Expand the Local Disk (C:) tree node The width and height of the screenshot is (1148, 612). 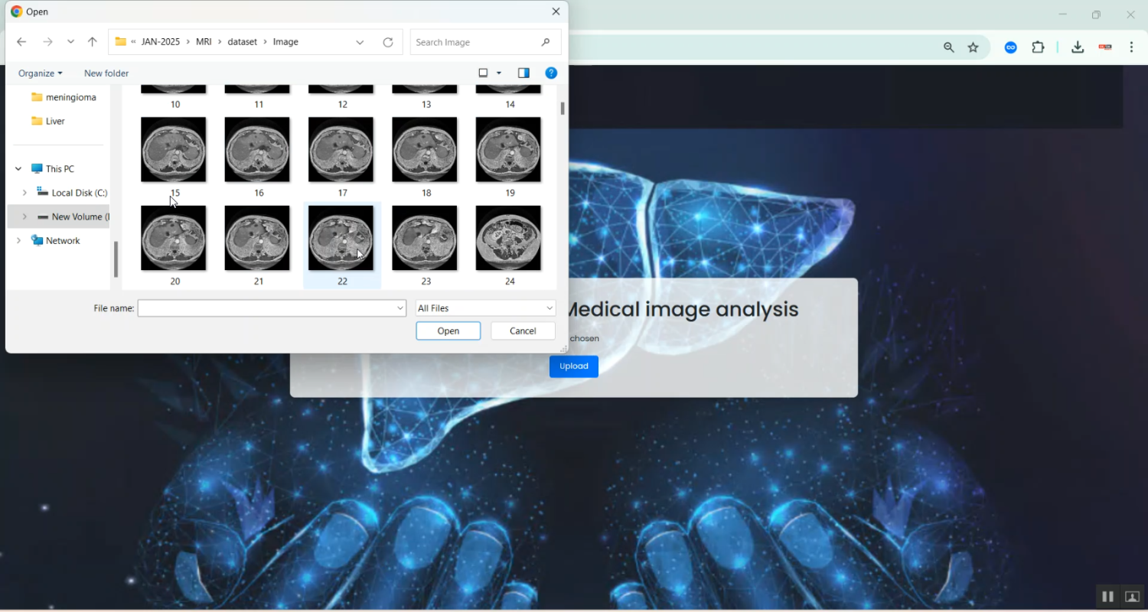(x=24, y=193)
